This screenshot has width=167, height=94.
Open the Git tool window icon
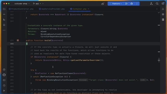click(4, 91)
